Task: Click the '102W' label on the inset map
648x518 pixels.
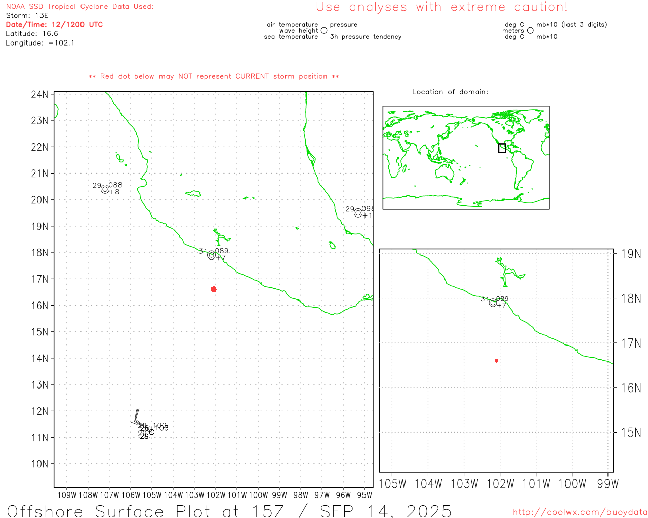Action: (500, 484)
